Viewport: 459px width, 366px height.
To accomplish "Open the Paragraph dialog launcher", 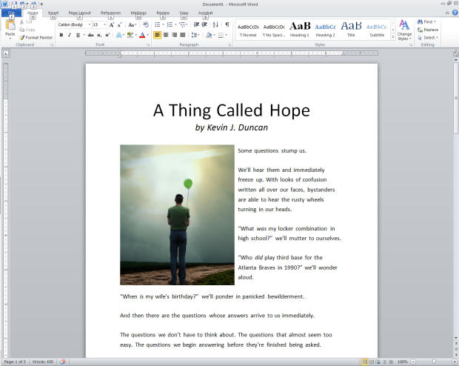I will pyautogui.click(x=229, y=45).
